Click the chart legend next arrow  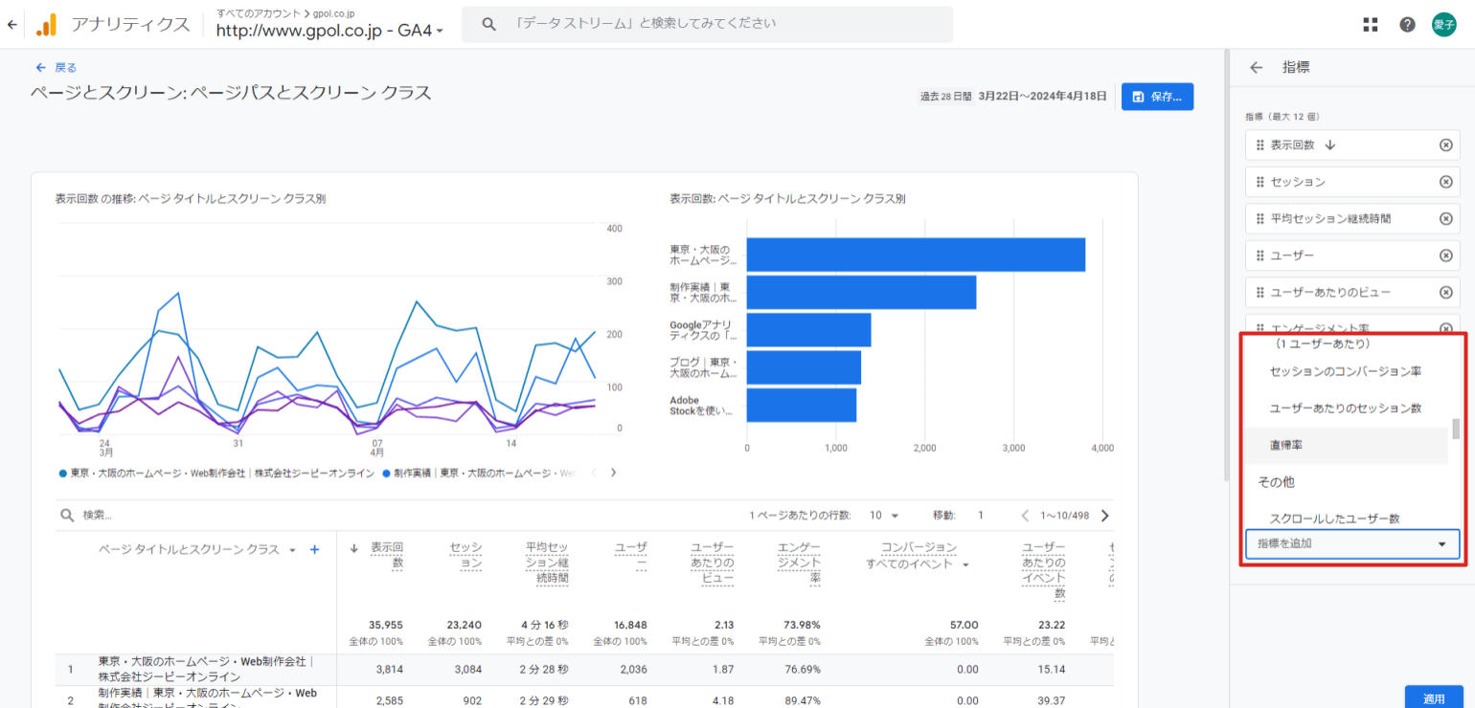point(613,472)
